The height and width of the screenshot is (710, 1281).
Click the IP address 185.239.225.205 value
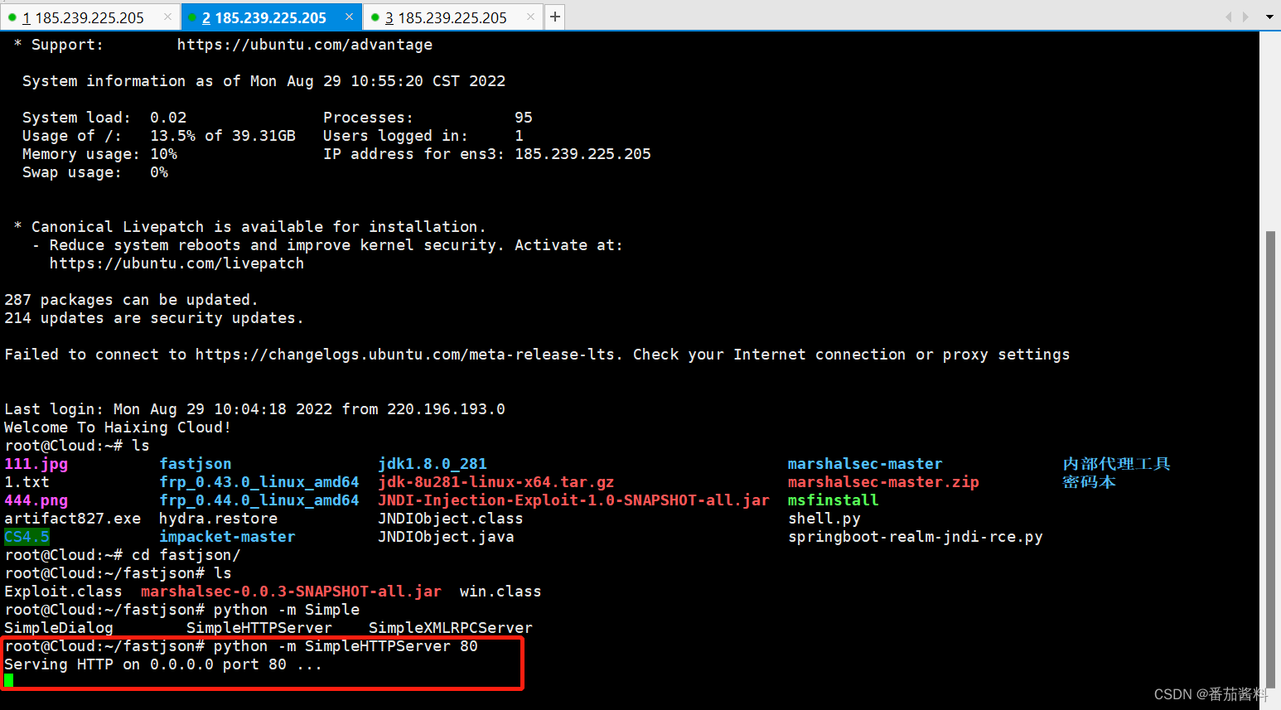pyautogui.click(x=582, y=154)
